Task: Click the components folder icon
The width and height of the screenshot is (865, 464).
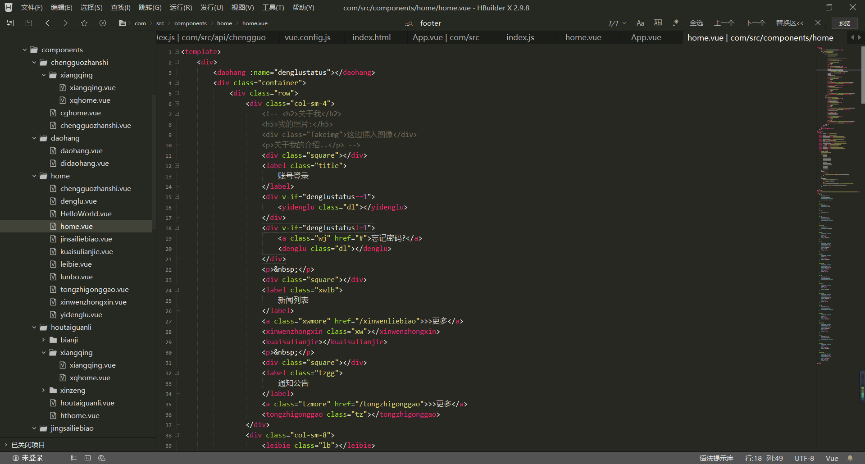Action: coord(34,50)
